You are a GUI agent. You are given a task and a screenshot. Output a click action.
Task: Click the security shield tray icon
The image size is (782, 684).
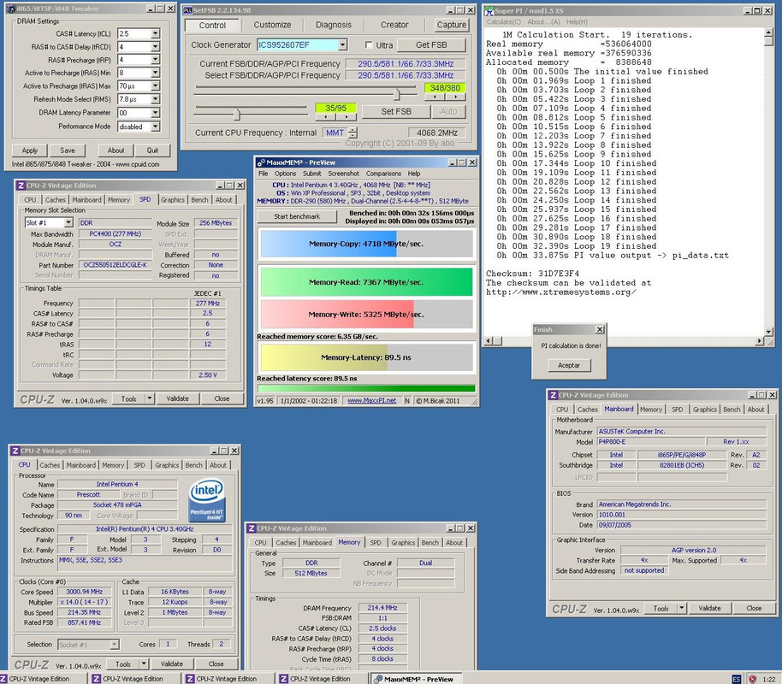tap(752, 679)
